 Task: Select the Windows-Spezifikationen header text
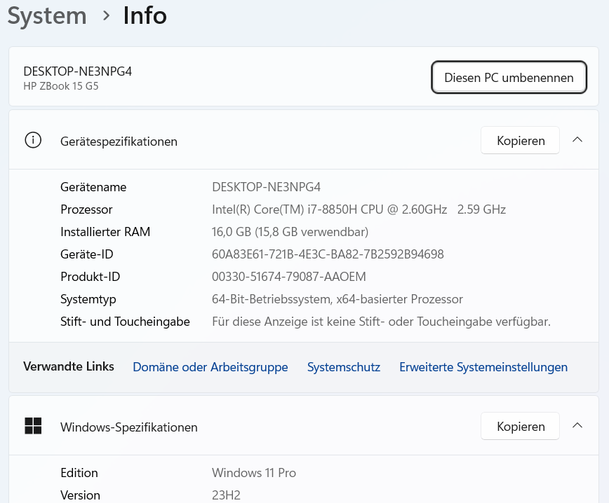click(x=129, y=427)
